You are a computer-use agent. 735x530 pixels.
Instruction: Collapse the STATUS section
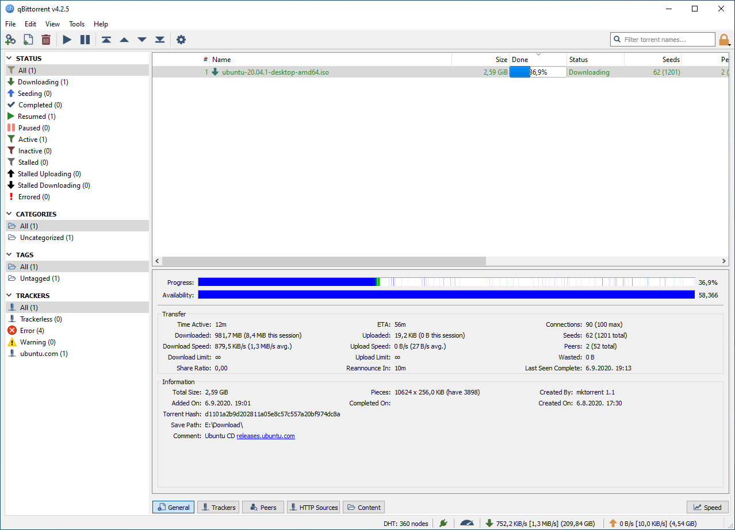pos(10,58)
